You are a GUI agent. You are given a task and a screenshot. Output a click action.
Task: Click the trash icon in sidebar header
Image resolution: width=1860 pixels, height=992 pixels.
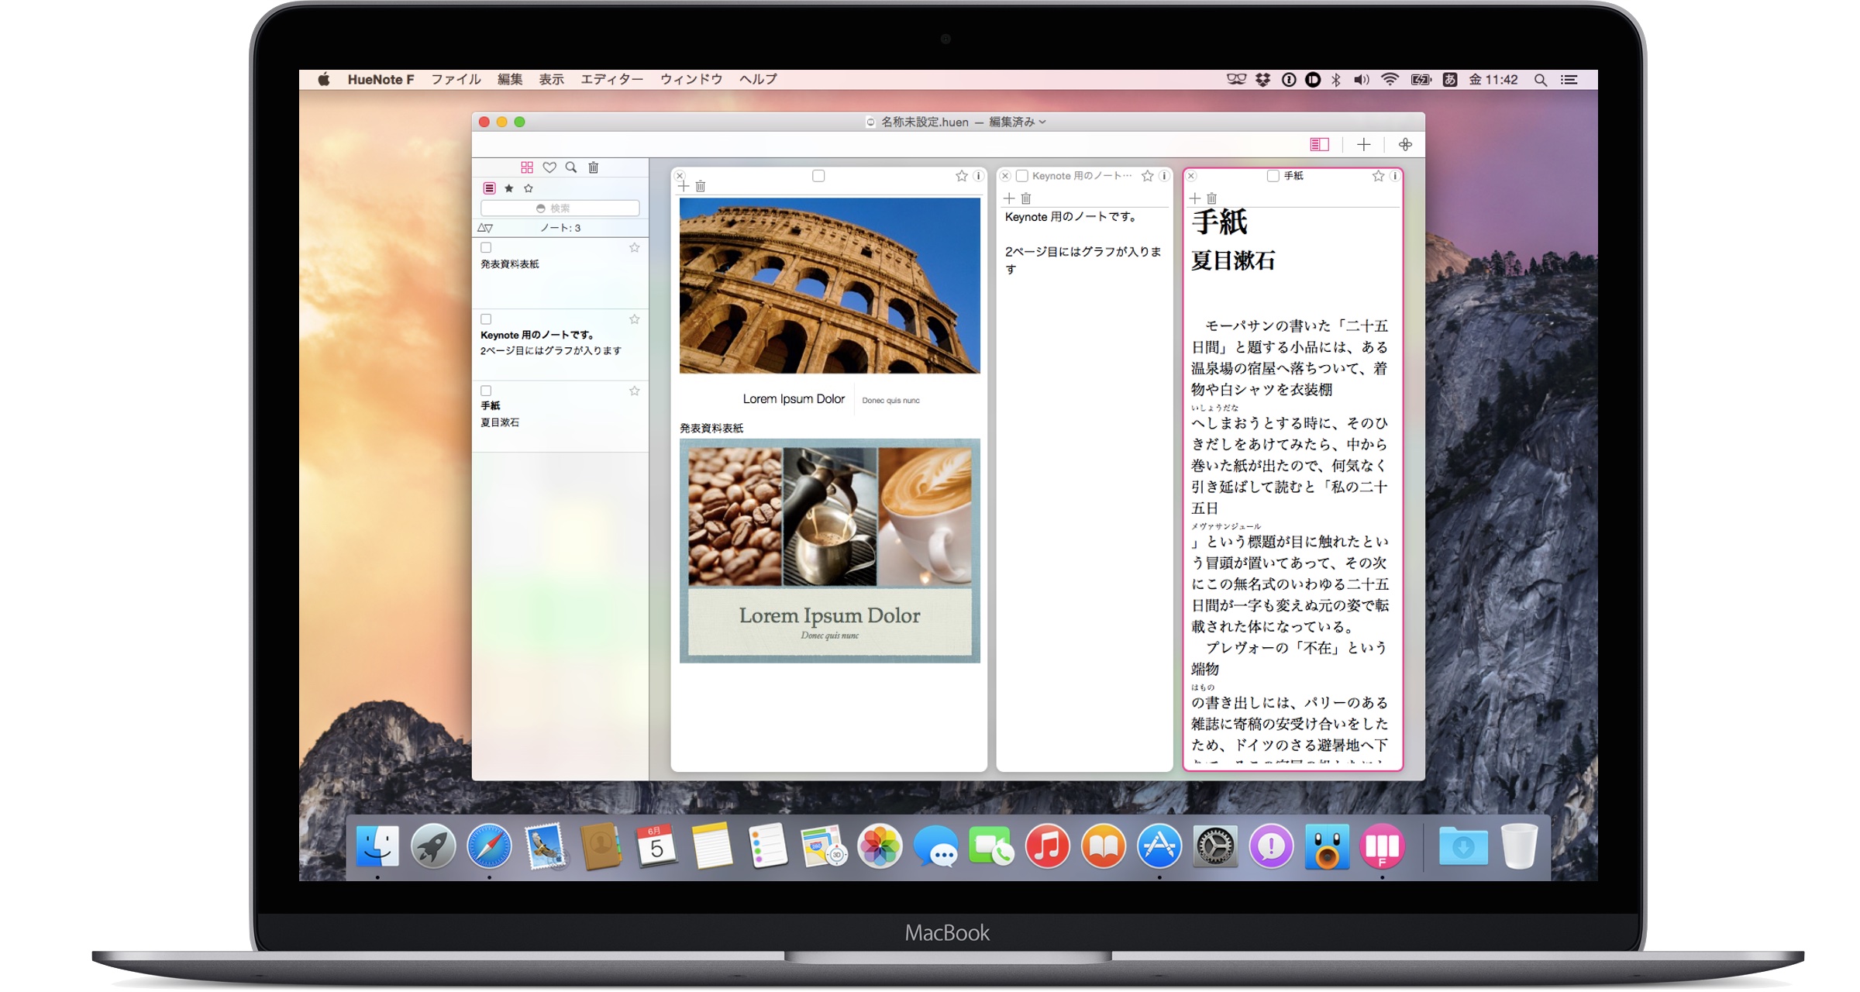click(x=594, y=167)
